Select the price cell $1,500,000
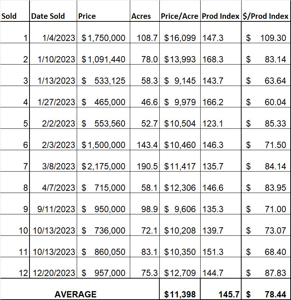 (103, 139)
